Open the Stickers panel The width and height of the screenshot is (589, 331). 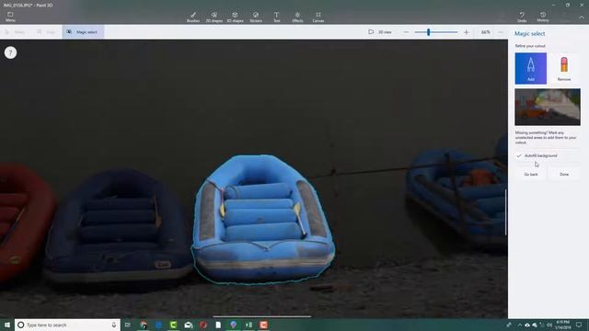click(256, 17)
